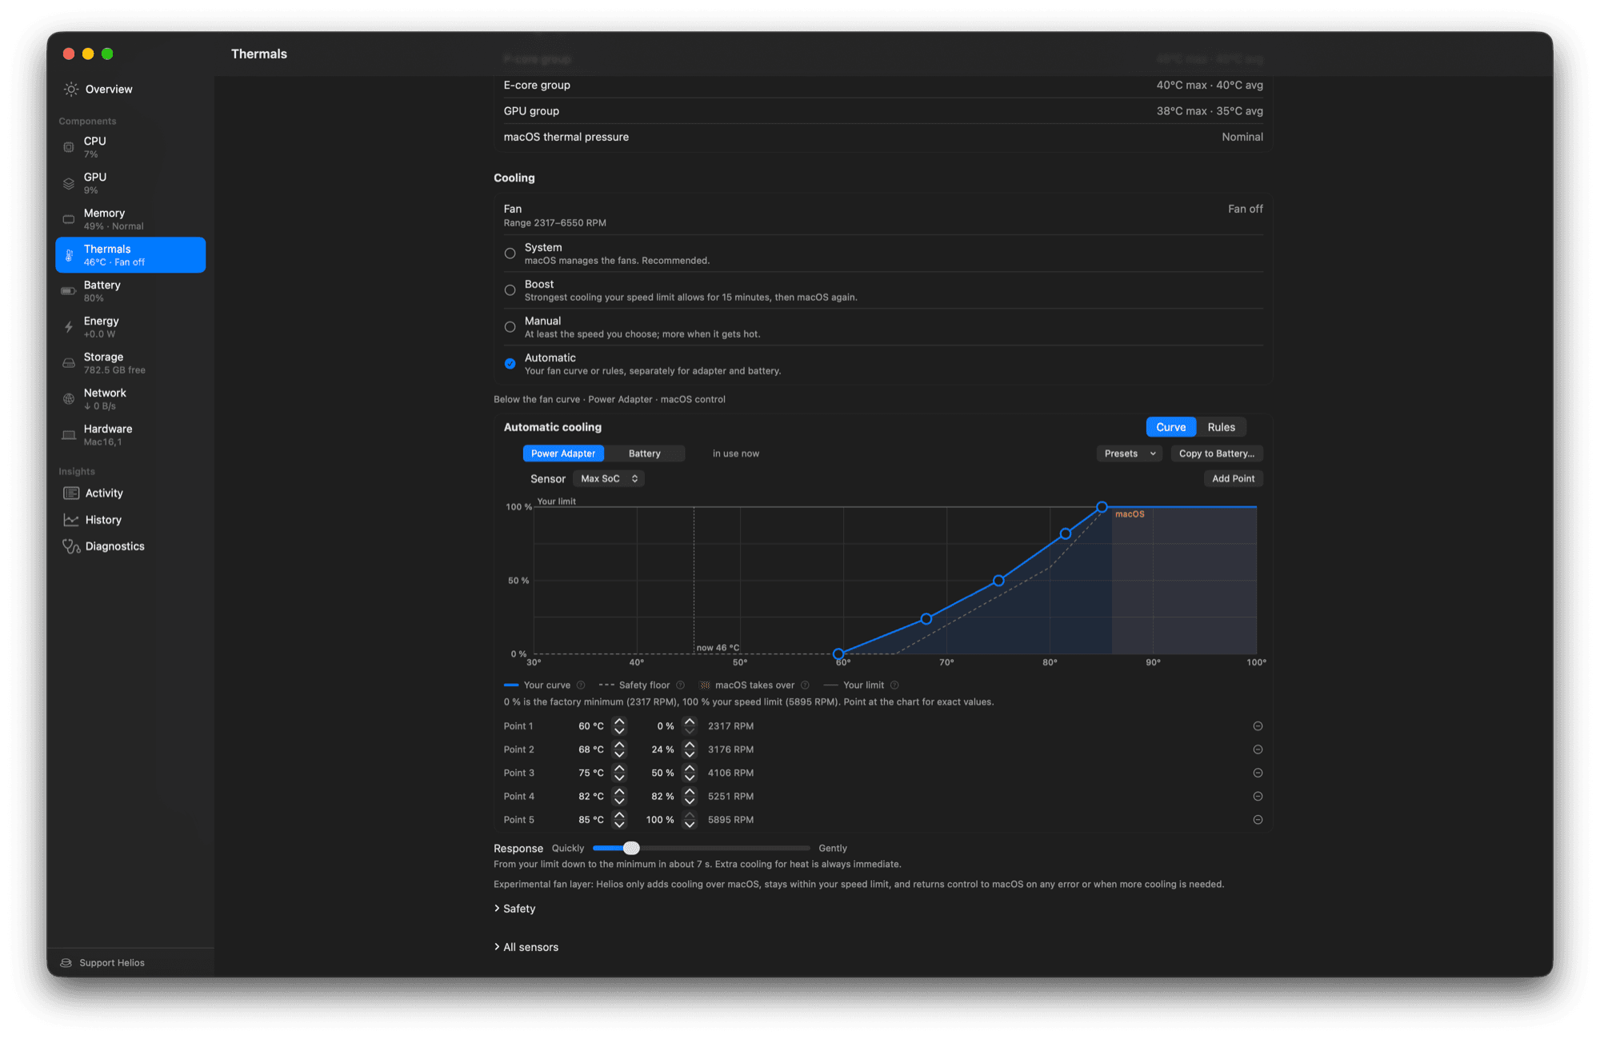The image size is (1600, 1039).
Task: Click the Response slider thumb
Action: pos(631,848)
